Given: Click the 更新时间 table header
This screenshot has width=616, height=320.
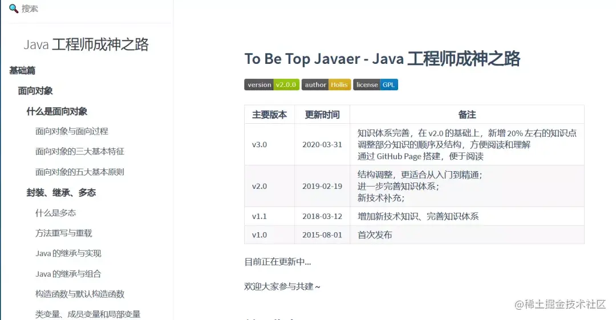Looking at the screenshot, I should point(322,115).
